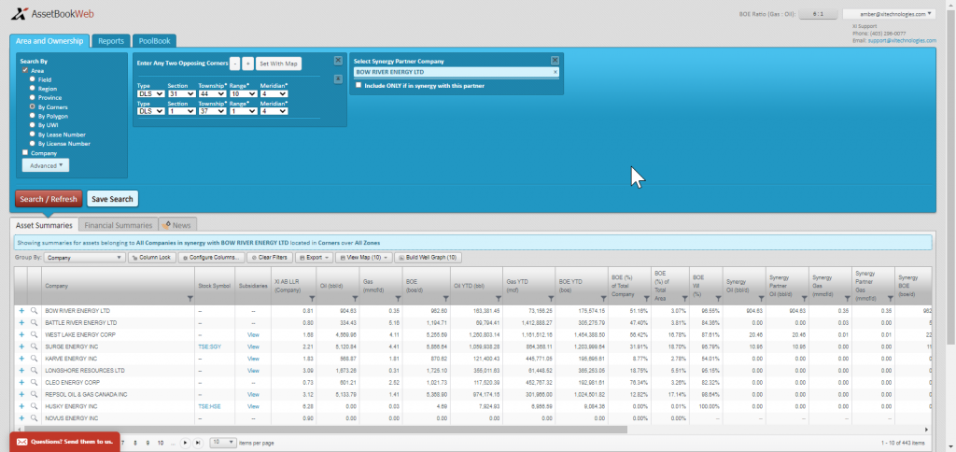Enable the Company search checkbox
The height and width of the screenshot is (452, 956).
pyautogui.click(x=25, y=153)
